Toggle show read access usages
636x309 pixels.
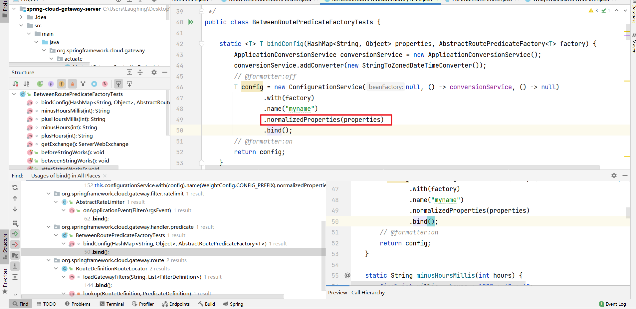15,234
